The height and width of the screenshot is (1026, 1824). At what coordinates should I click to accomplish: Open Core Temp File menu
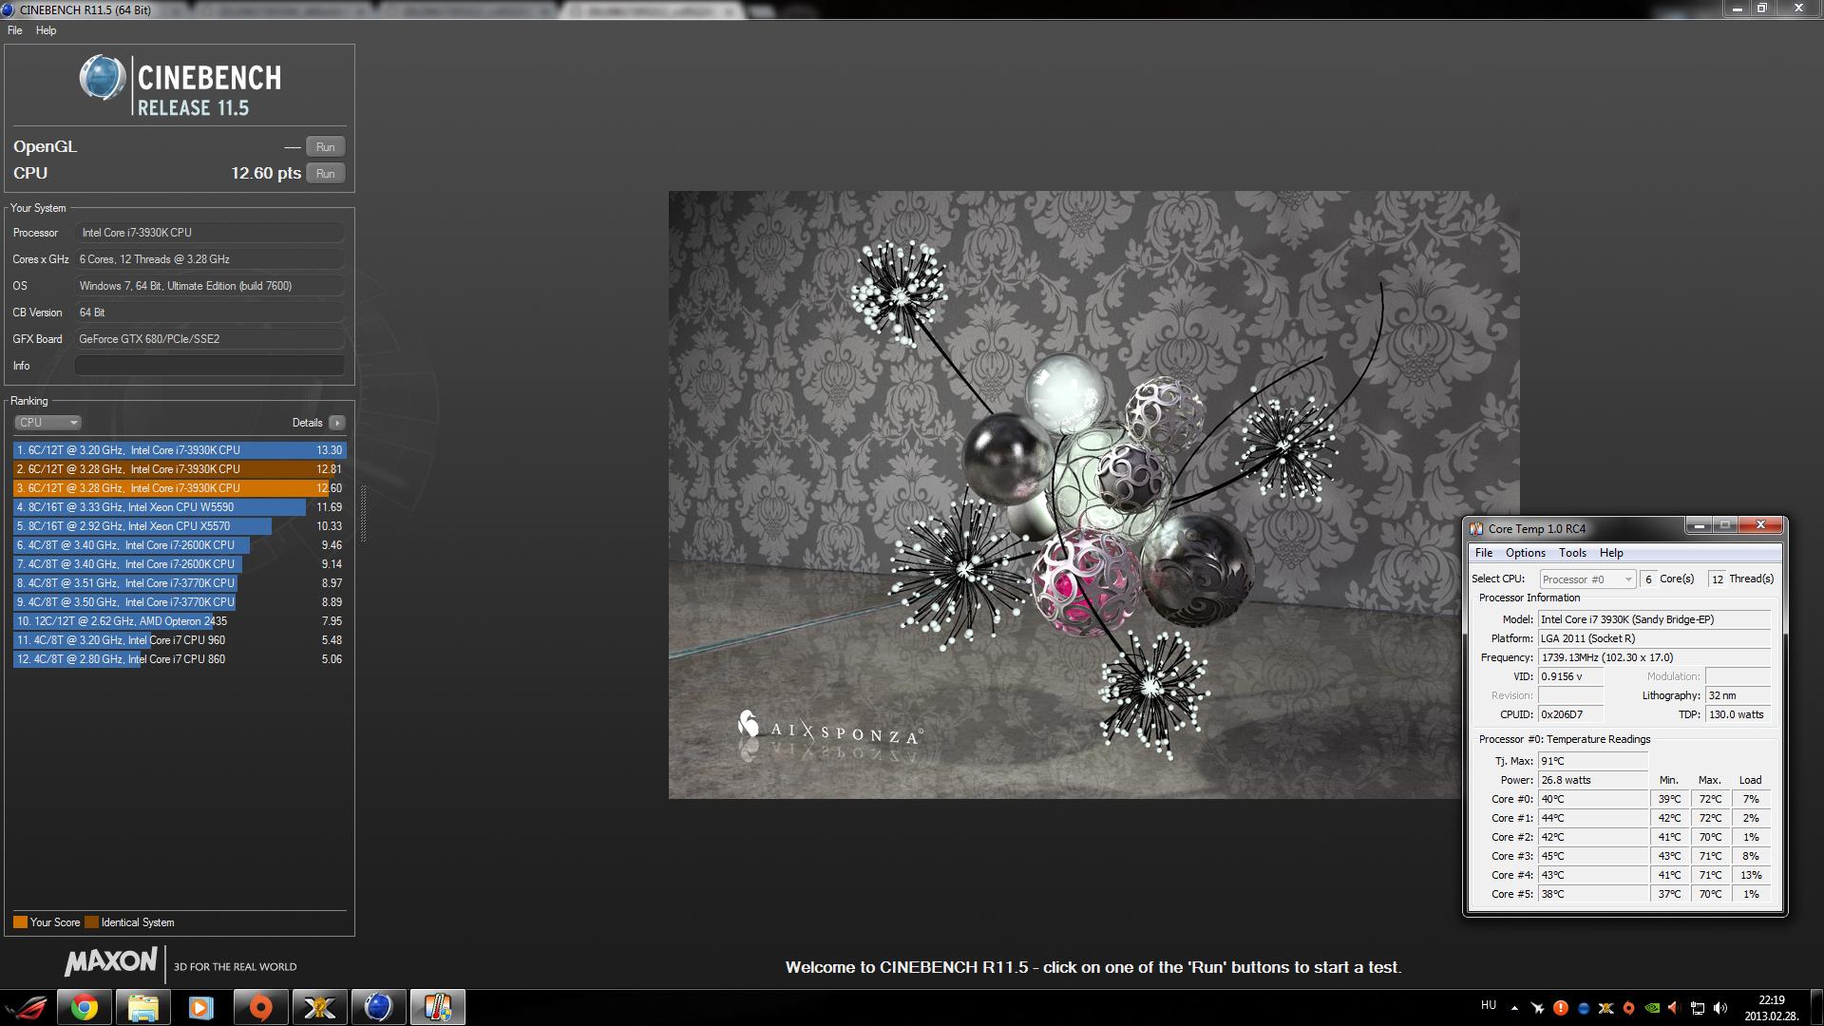(x=1483, y=553)
